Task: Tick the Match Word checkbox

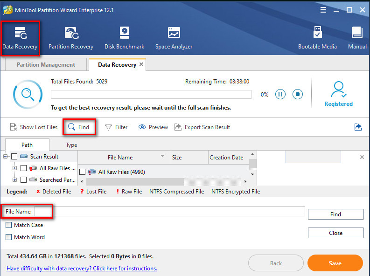Action: 9,237
